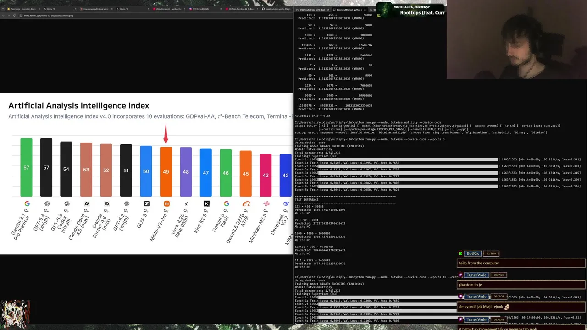Click Artificial Analysis Intelligence Index heading
587x330 pixels.
pos(78,105)
